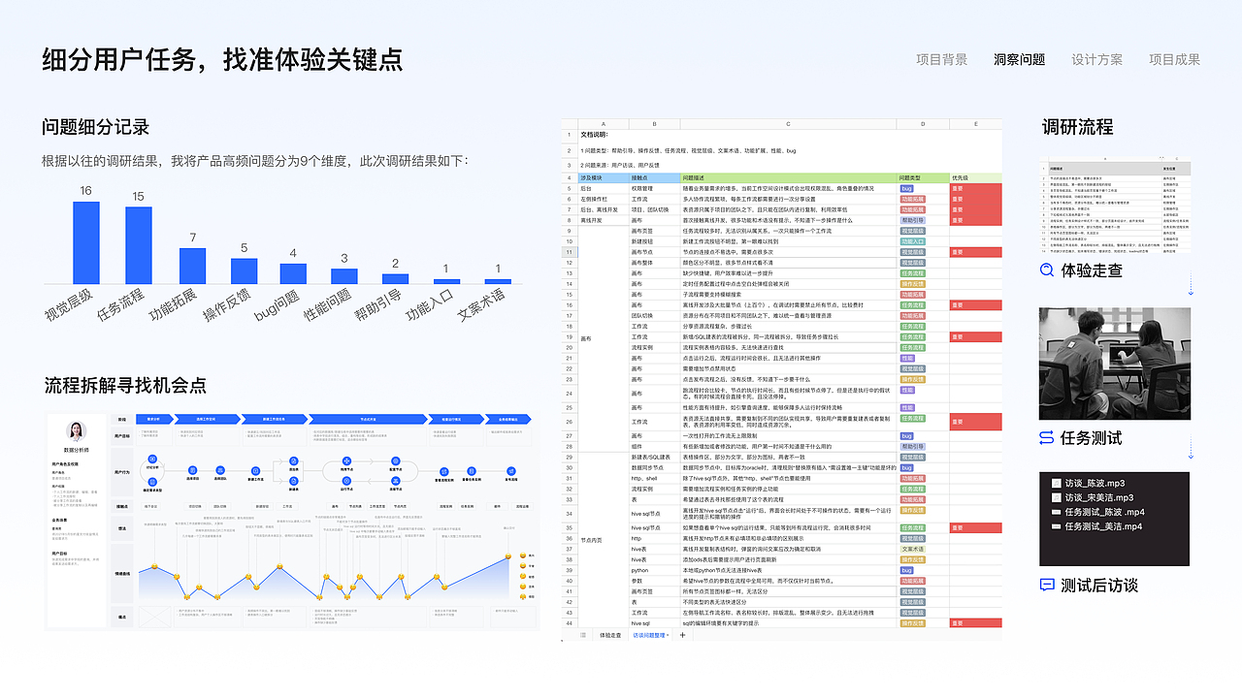1242x698 pixels.
Task: Open the all-sheets list icon in spreadsheet footer
Action: coord(583,635)
